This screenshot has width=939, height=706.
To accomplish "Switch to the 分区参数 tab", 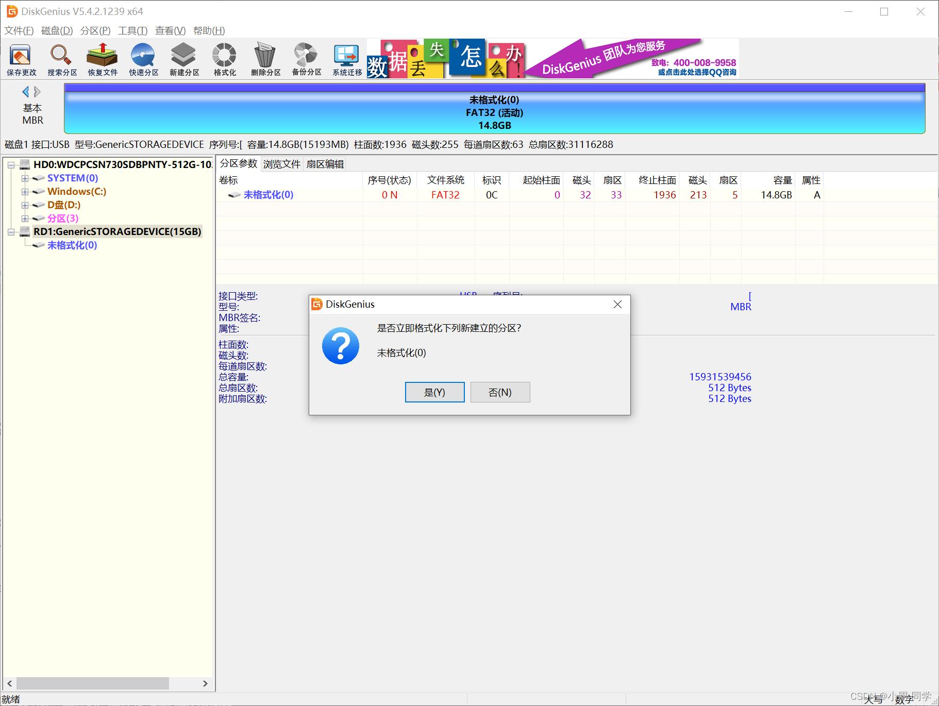I will (x=239, y=163).
